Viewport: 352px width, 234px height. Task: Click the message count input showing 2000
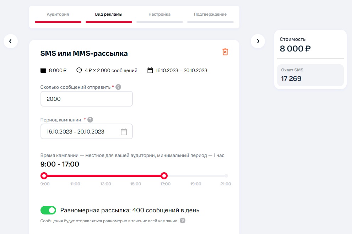coord(87,99)
